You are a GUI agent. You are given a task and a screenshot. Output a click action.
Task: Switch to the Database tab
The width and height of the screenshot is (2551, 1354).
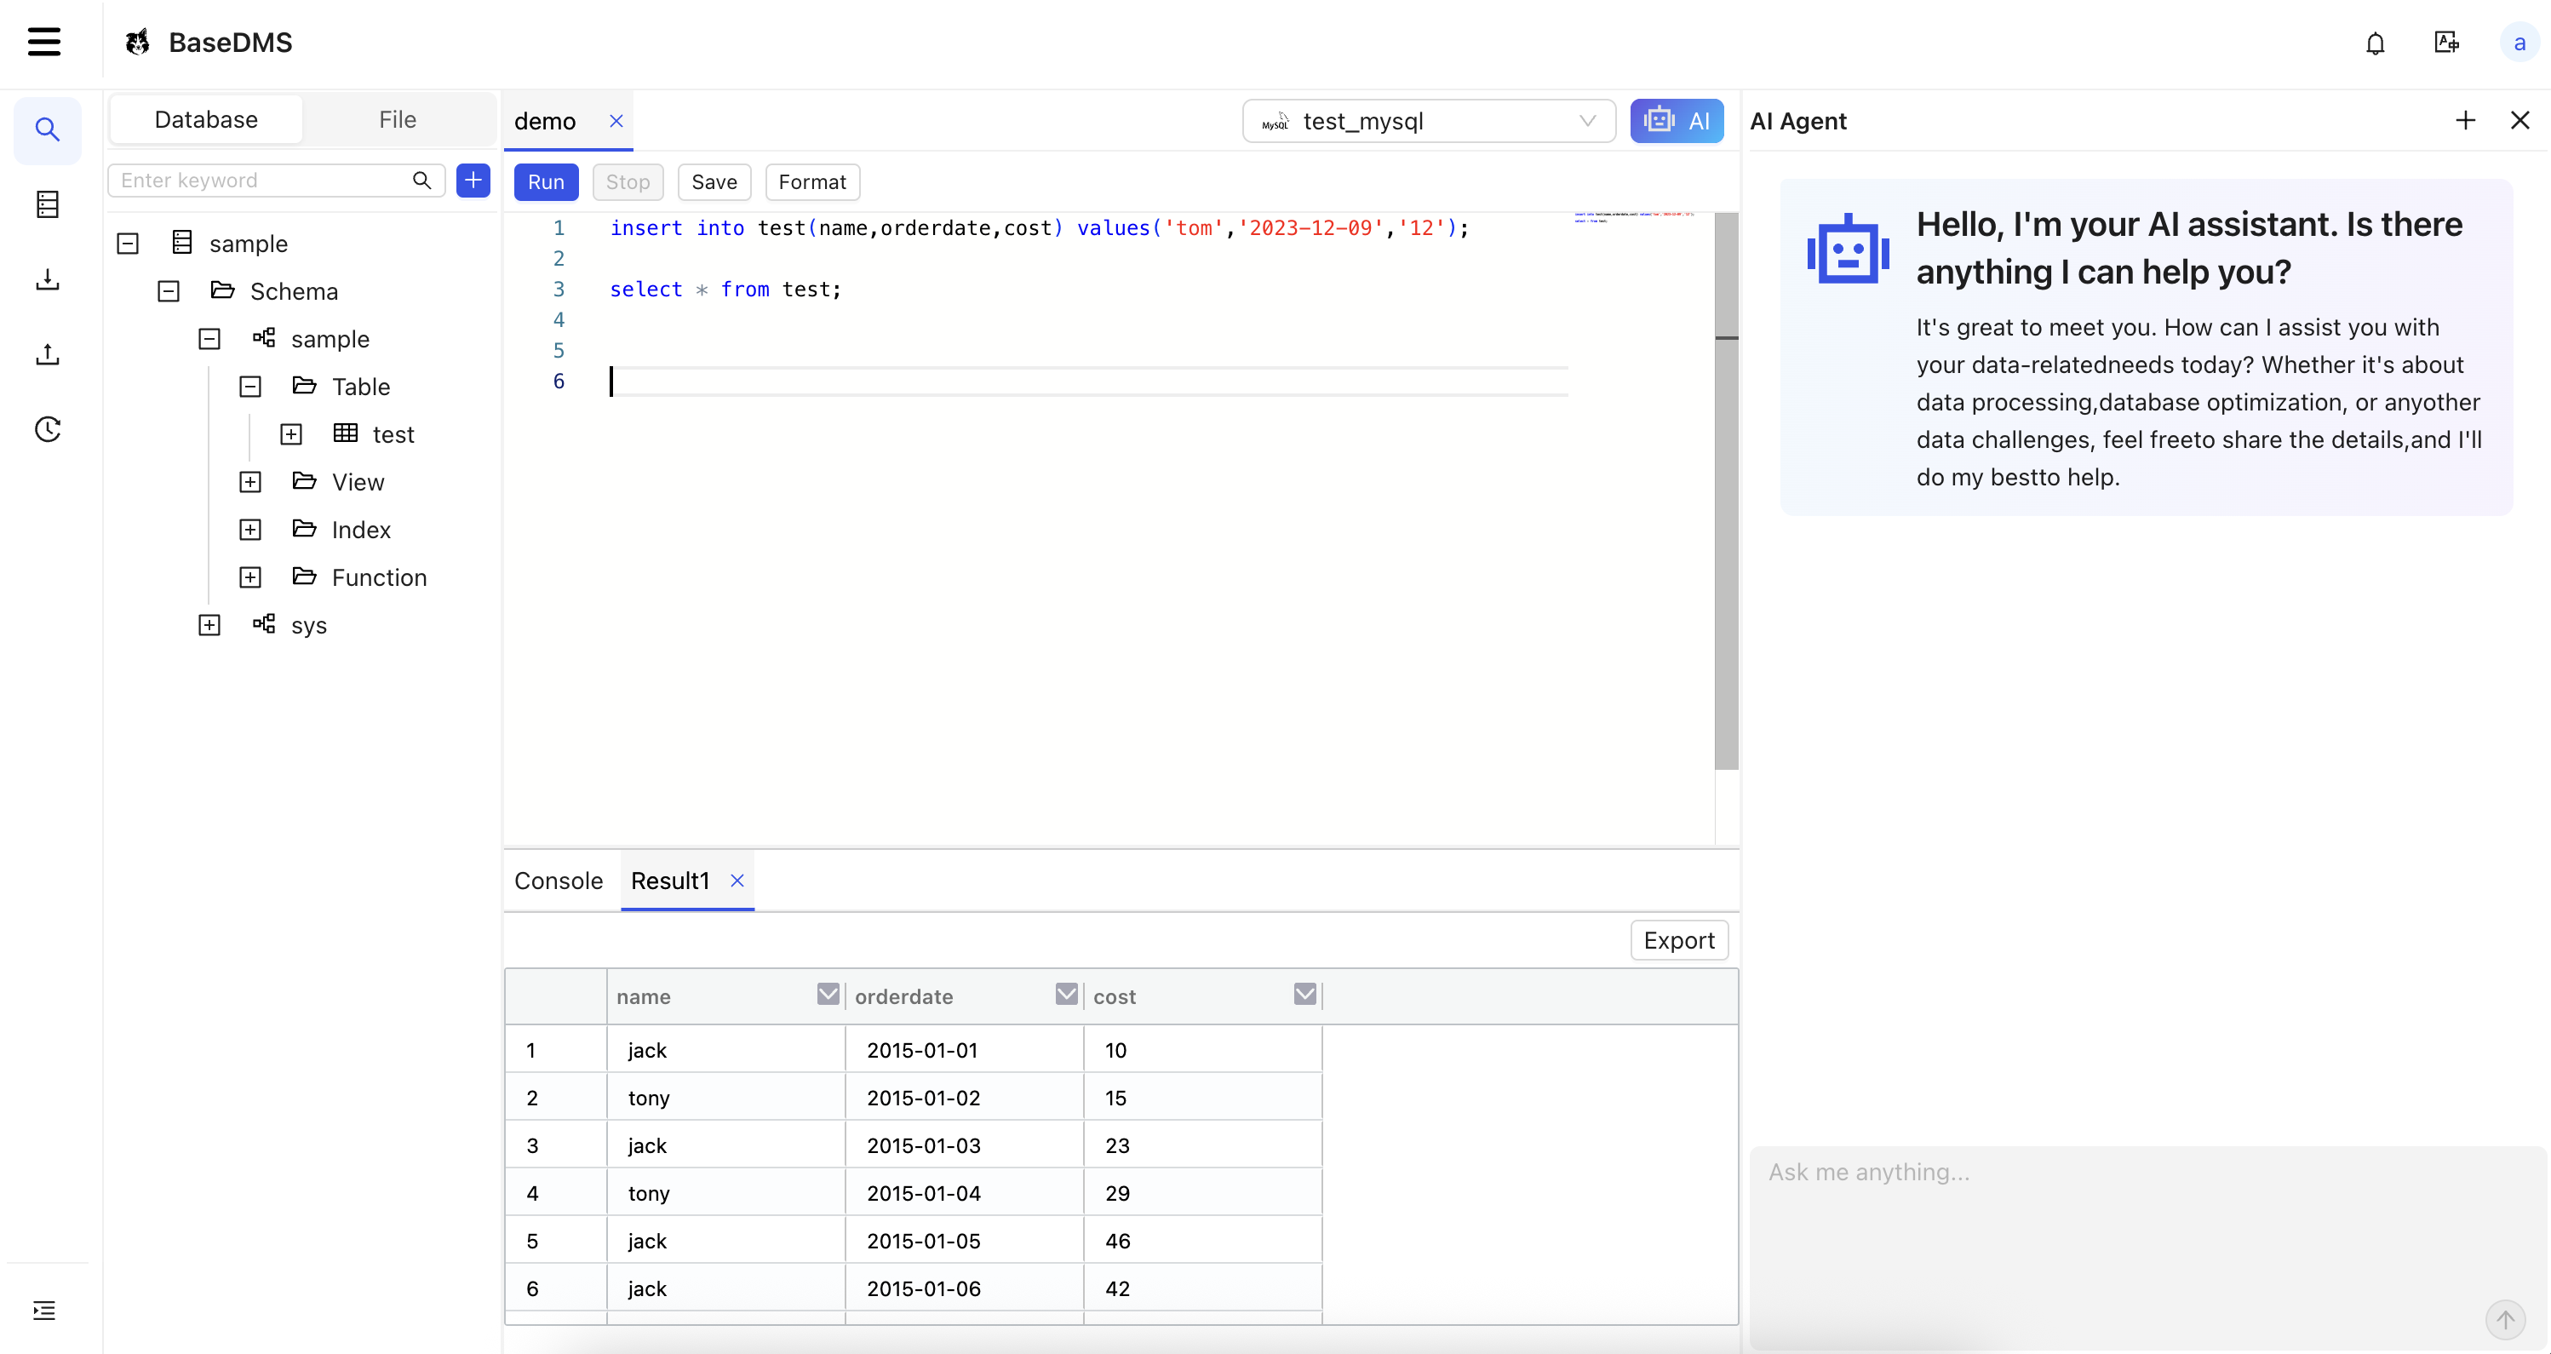click(206, 120)
